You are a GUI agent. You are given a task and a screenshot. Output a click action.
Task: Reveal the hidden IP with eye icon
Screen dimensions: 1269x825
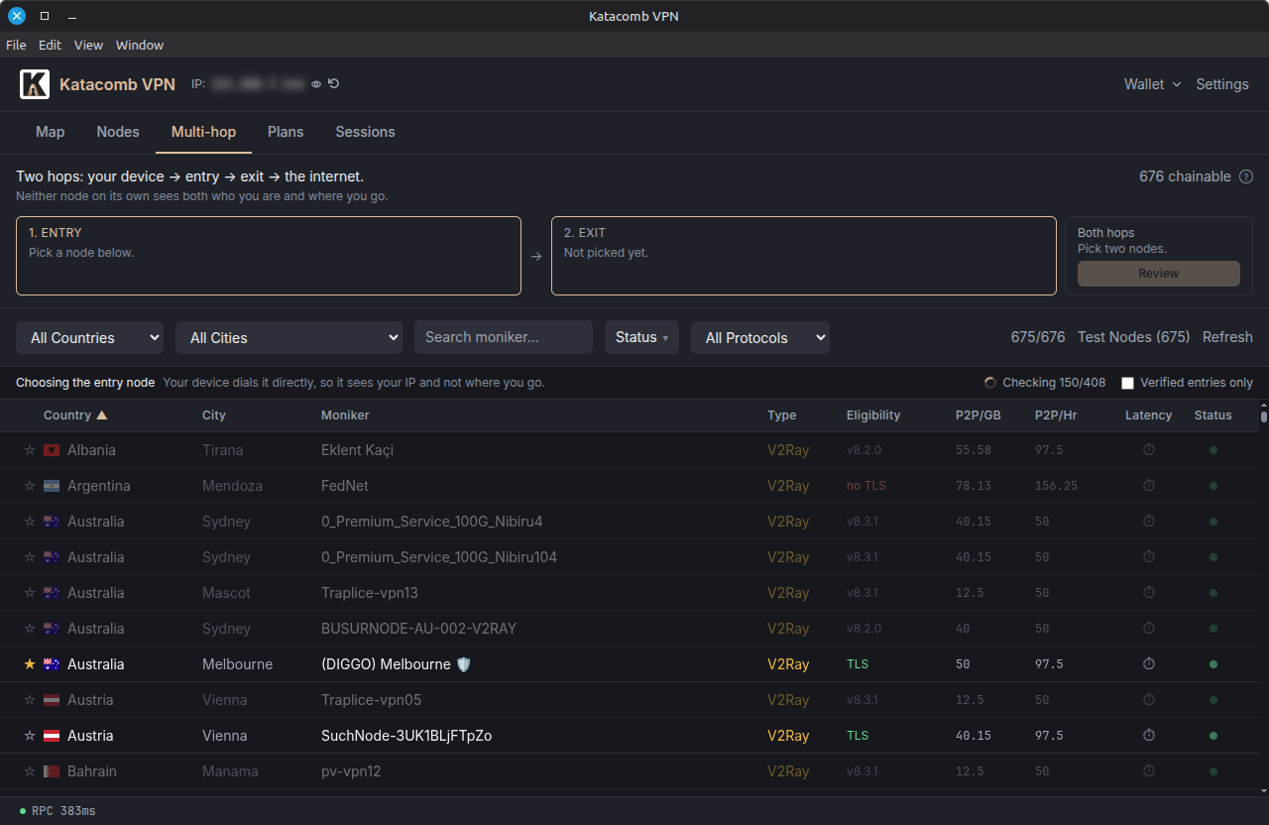click(x=316, y=84)
